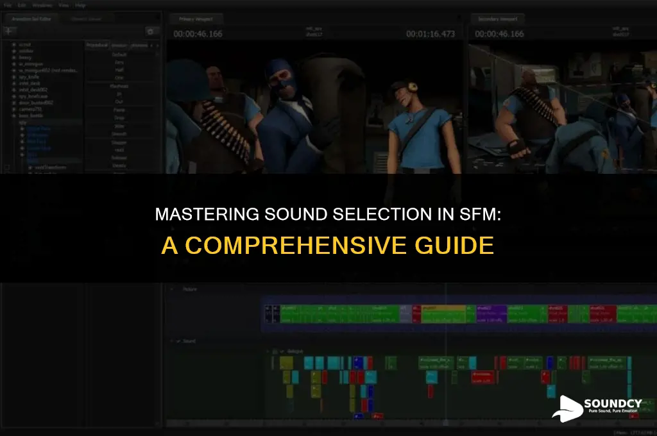Open the Edit menu
Viewport: 657px width, 436px height.
(x=22, y=5)
